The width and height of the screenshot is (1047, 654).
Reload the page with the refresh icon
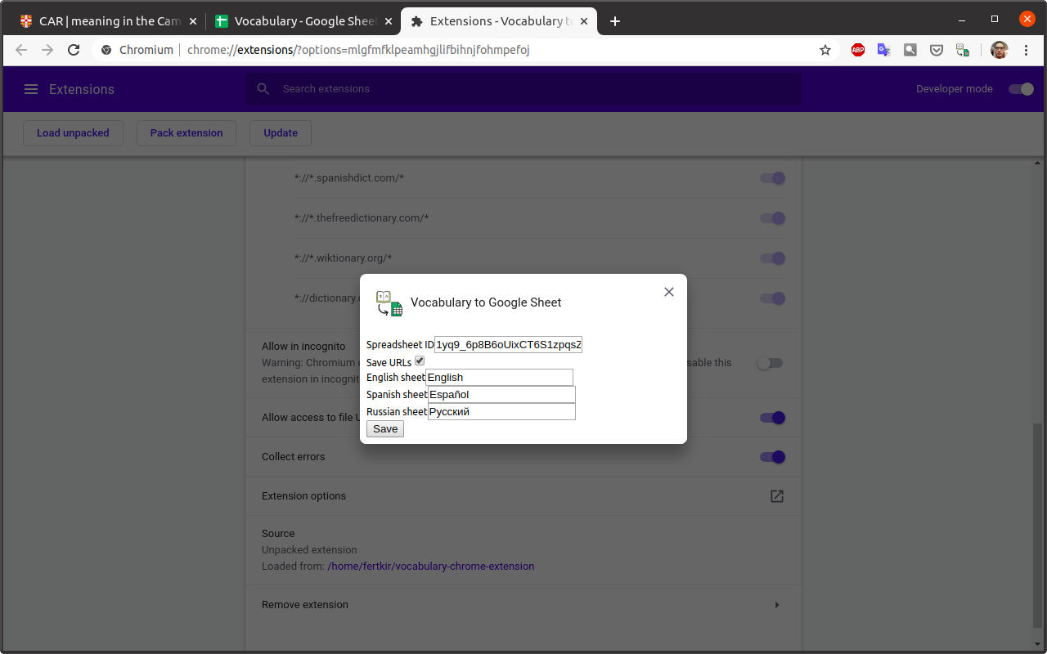point(74,50)
